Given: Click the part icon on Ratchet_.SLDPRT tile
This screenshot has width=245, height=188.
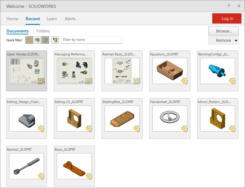Looking at the screenshot, I should [x=41, y=176].
